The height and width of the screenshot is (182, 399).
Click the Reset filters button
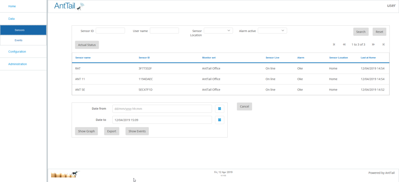[379, 32]
